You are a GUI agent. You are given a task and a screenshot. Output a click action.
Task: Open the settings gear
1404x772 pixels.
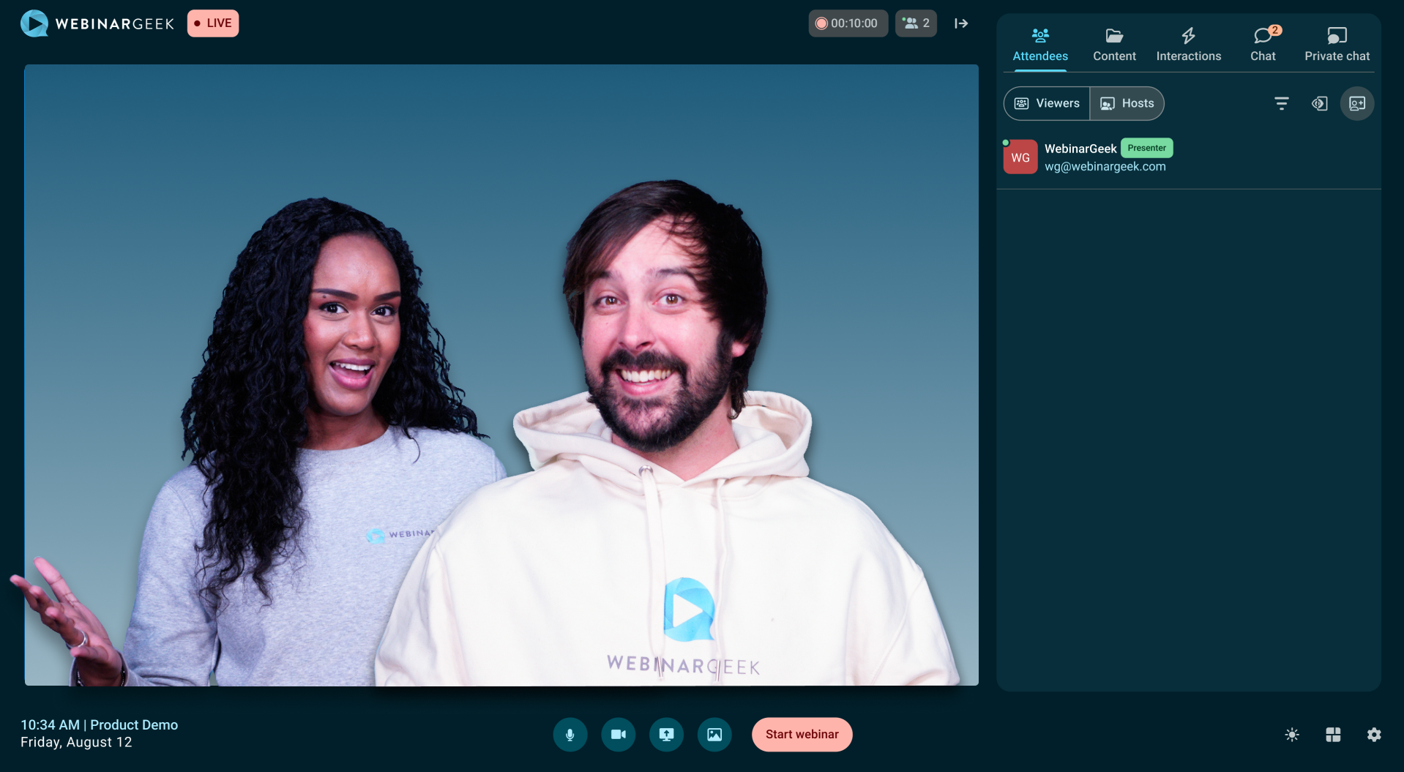click(x=1374, y=735)
